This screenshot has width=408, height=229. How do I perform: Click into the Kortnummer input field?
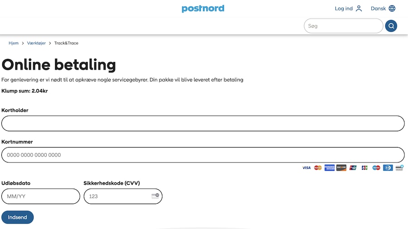[x=203, y=155]
